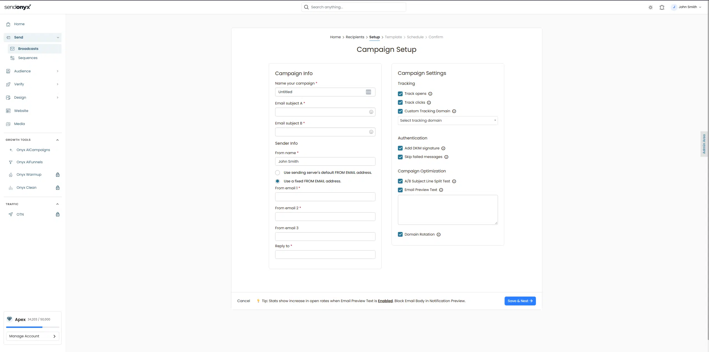Expand the Audience sidebar menu
The height and width of the screenshot is (352, 709).
(x=33, y=71)
